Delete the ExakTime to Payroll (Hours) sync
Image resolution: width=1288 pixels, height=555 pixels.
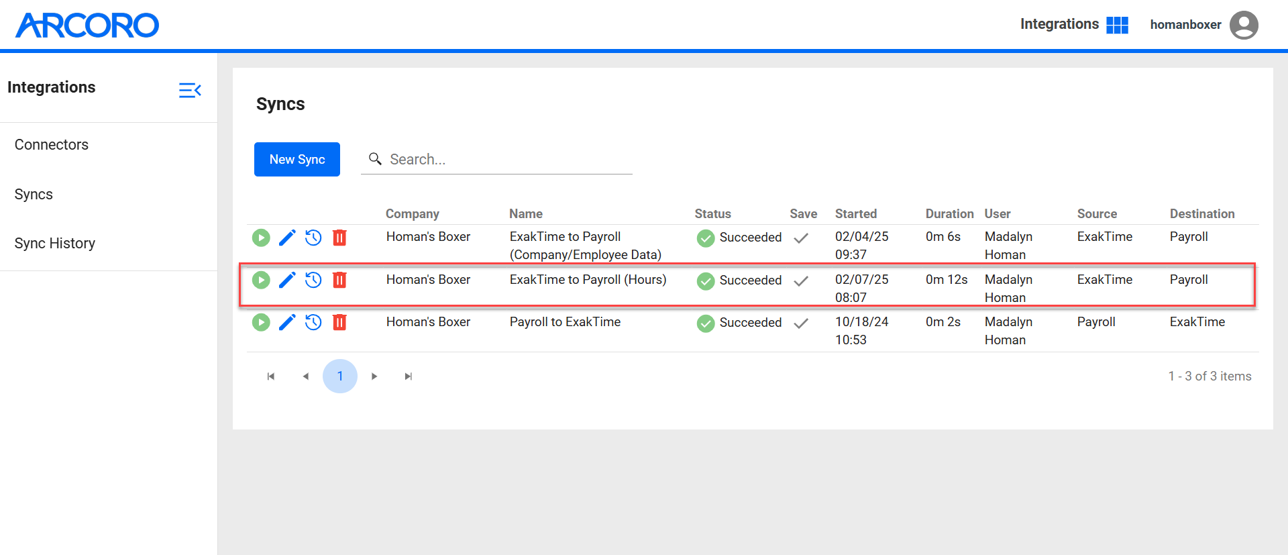339,280
